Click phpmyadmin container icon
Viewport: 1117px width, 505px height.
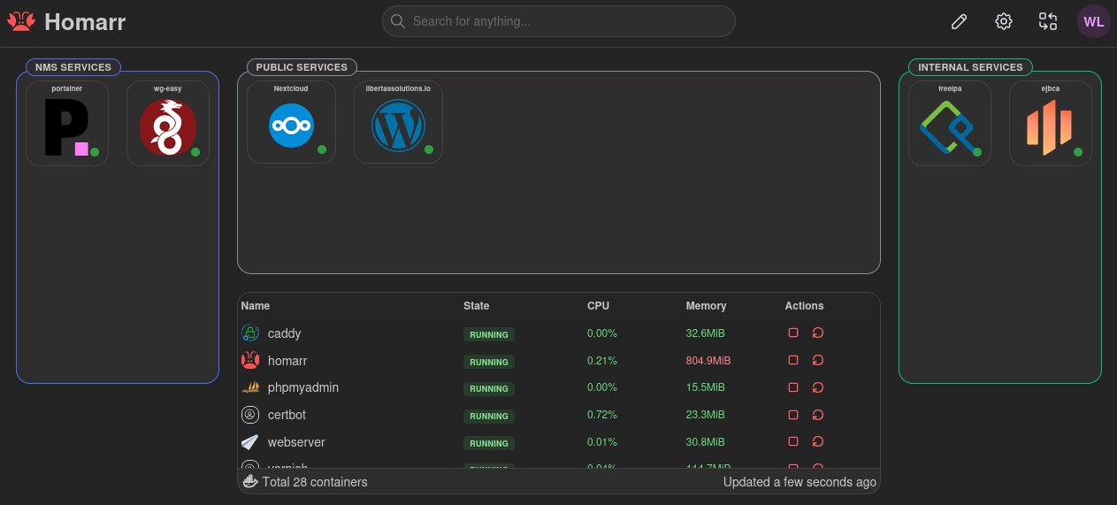(250, 387)
